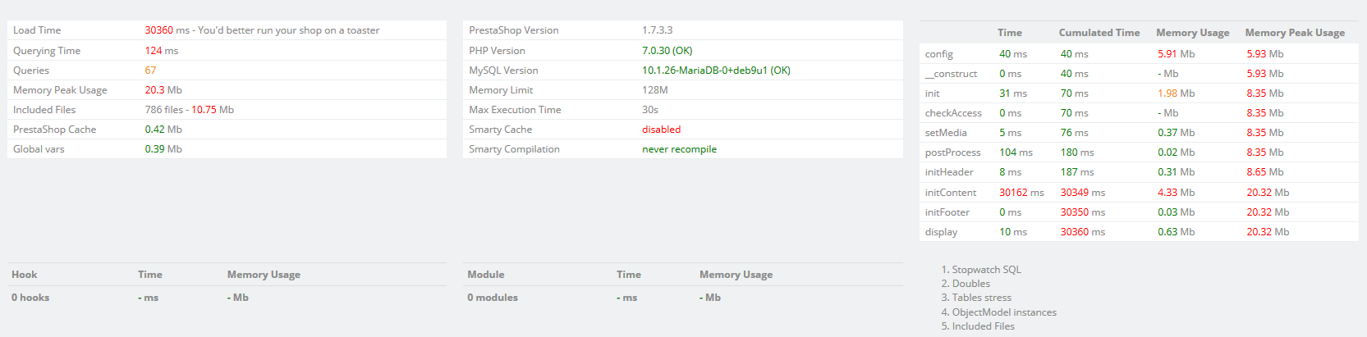Click the Memory Peak Usage column header
Screen dimensions: 1367x337
tap(1294, 33)
